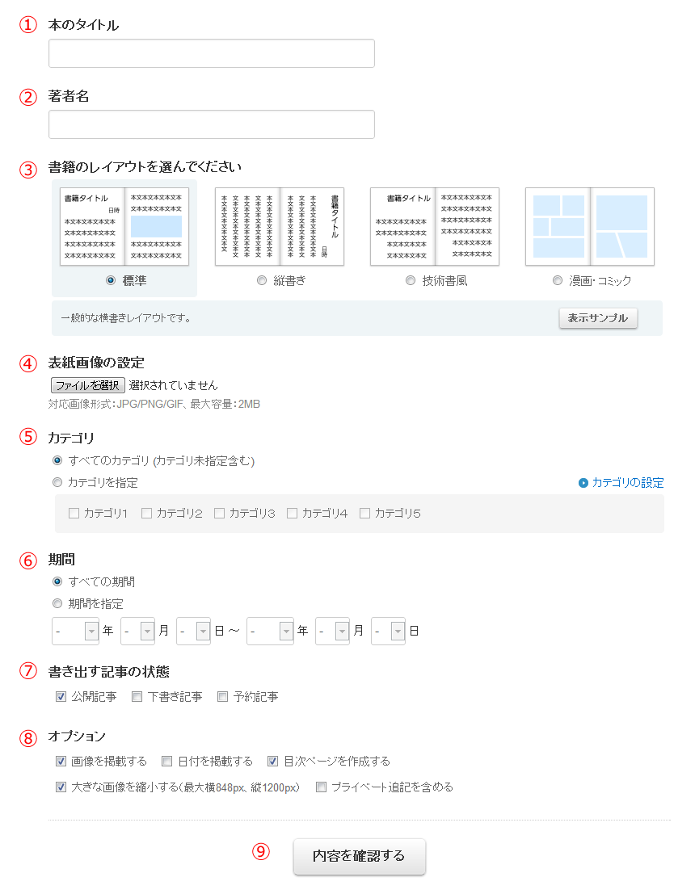Select the 縦書き radio button
Screen dimensions: 695x894
[x=262, y=280]
